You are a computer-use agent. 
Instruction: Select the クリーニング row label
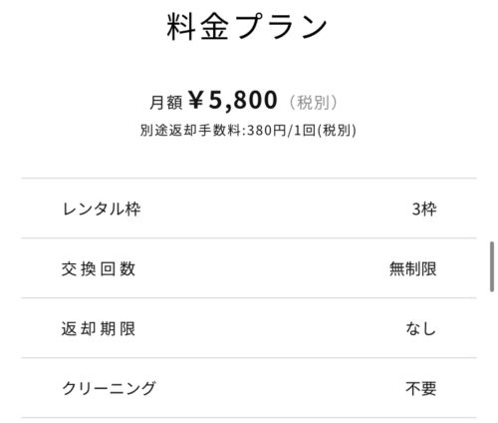(x=109, y=388)
